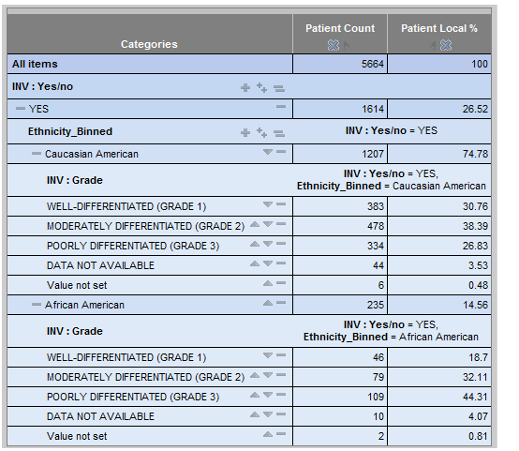Image resolution: width=519 pixels, height=451 pixels.
Task: Collapse the African American subtree
Action: [37, 305]
